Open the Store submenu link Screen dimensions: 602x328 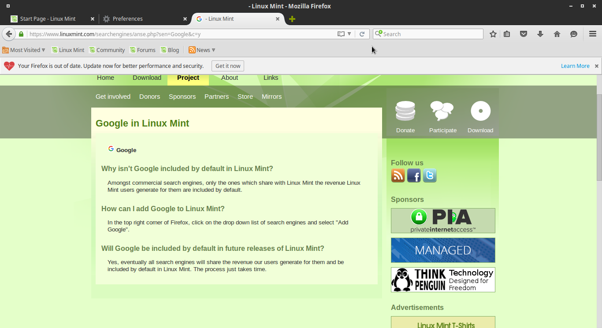tap(245, 97)
